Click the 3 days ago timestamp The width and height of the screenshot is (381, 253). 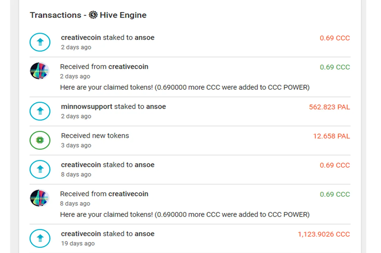coord(76,145)
